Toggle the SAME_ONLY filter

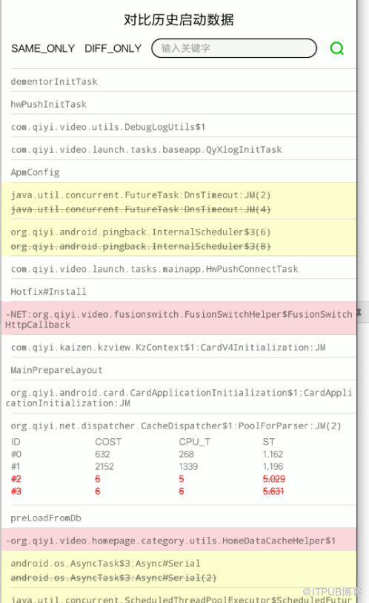coord(43,48)
